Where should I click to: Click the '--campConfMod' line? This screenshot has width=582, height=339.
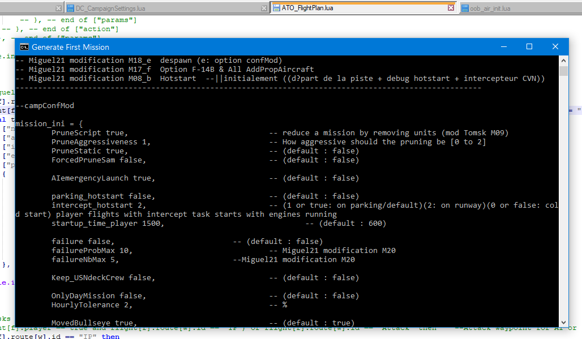[45, 106]
